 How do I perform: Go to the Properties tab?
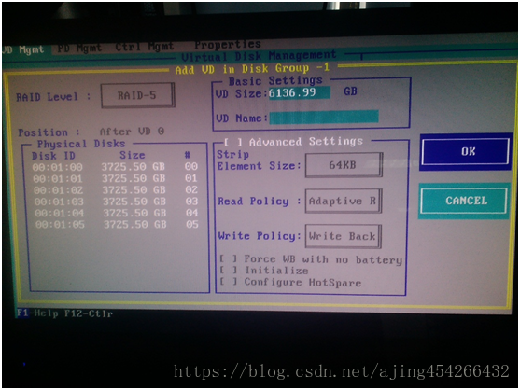point(228,45)
